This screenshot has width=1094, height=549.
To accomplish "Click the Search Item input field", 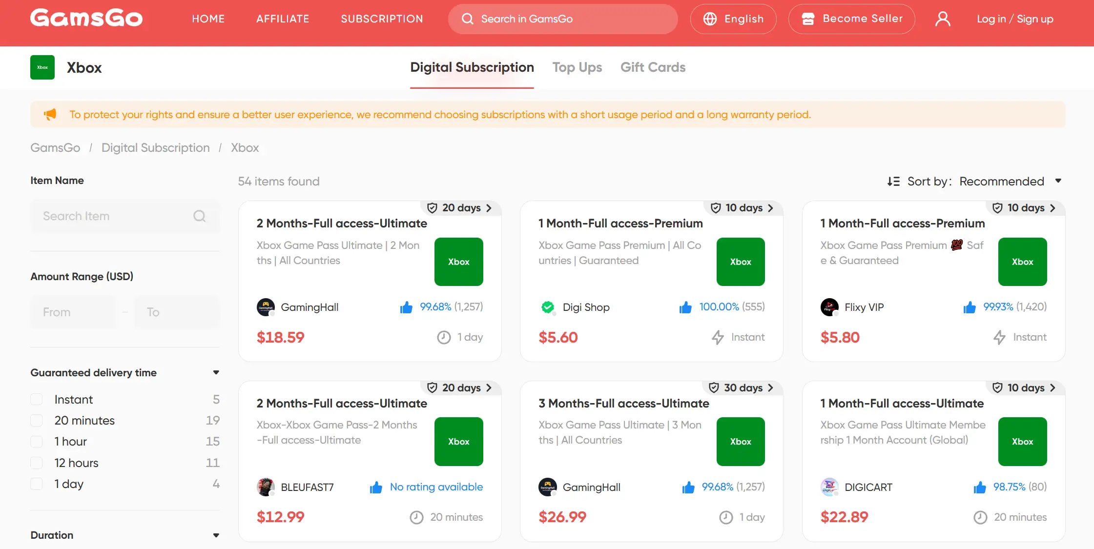I will pos(125,216).
